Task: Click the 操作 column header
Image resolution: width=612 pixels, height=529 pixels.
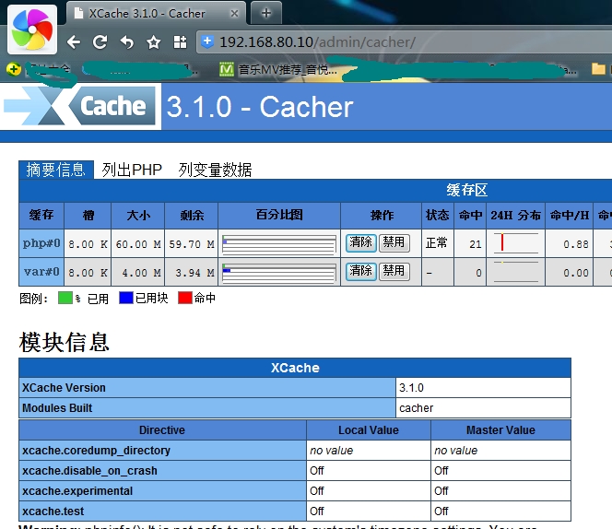Action: tap(381, 215)
